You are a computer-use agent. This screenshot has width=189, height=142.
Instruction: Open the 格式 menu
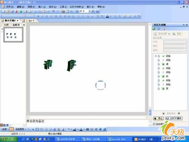53,7
